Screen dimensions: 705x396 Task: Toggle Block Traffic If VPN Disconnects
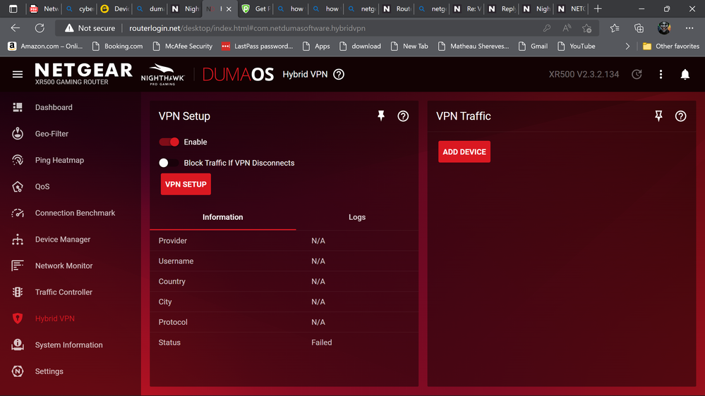tap(168, 163)
